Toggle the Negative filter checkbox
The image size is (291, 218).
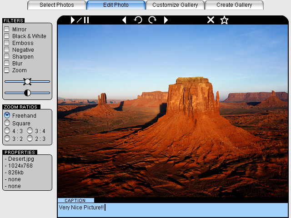[7, 50]
